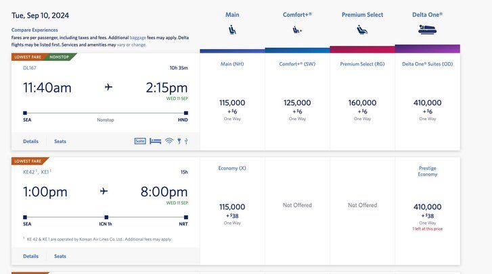Image resolution: width=492 pixels, height=274 pixels.
Task: Click the Delta One lie-flat bed icon
Action: coord(427,30)
